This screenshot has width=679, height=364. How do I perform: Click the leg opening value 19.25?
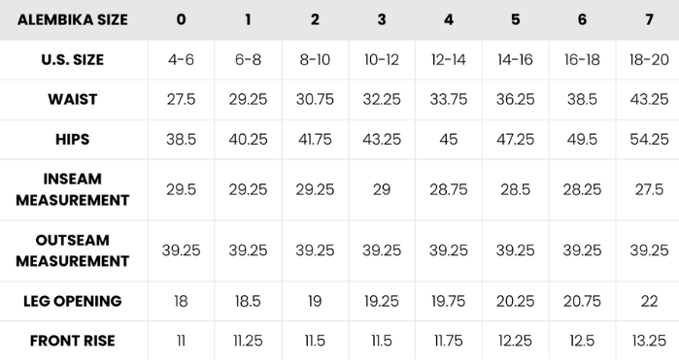382,301
